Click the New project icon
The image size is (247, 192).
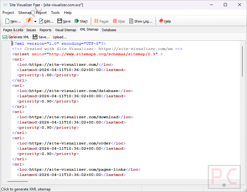click(7, 21)
